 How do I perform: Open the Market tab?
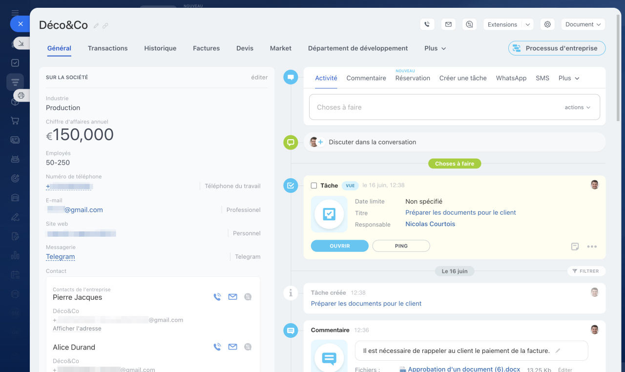coord(281,48)
